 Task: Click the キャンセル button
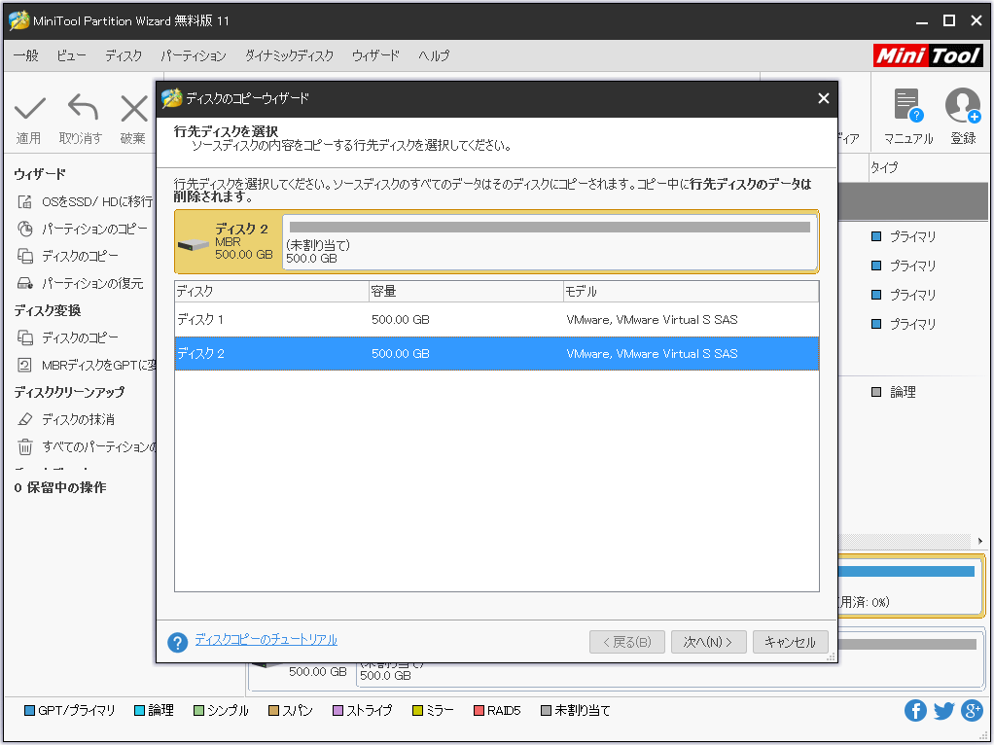click(x=790, y=642)
